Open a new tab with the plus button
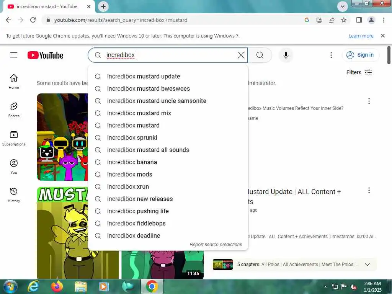The height and width of the screenshot is (294, 392). [x=103, y=7]
